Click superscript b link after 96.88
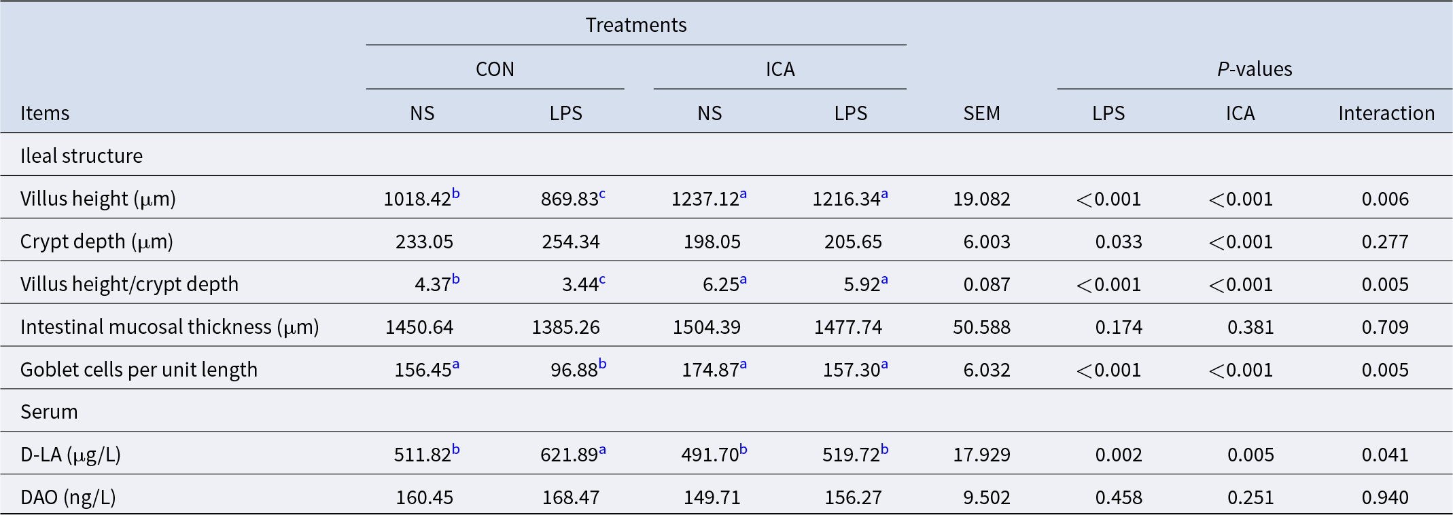The height and width of the screenshot is (515, 1453). click(x=602, y=365)
